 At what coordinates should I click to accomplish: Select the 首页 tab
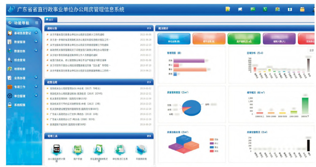pyautogui.click(x=51, y=19)
